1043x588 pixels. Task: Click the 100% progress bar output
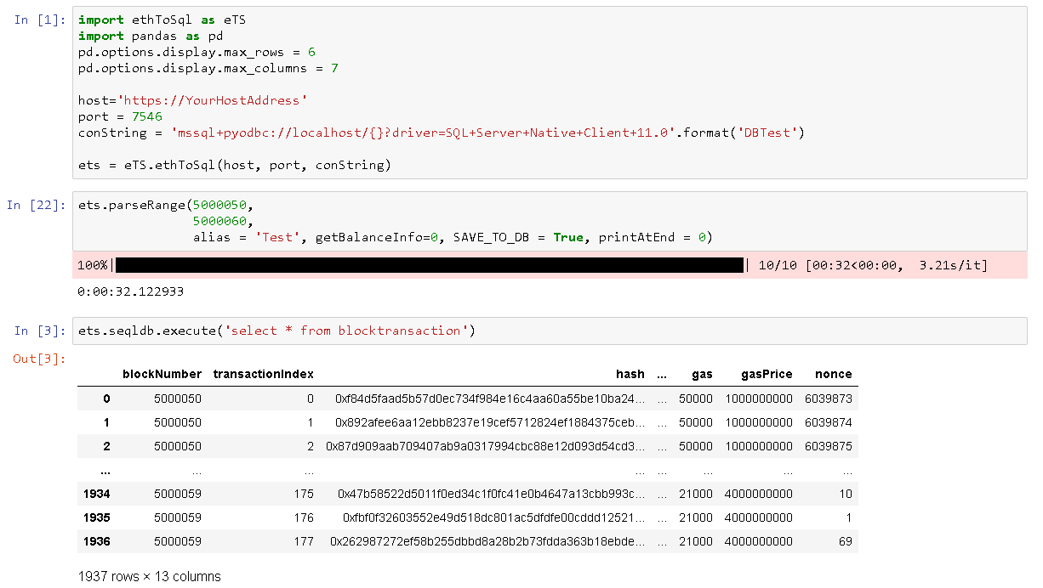tap(550, 265)
